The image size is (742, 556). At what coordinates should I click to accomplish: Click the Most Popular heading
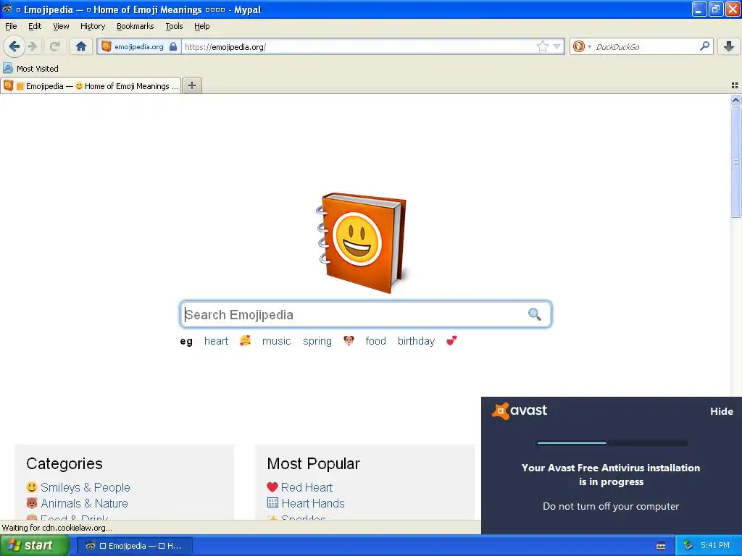[313, 463]
